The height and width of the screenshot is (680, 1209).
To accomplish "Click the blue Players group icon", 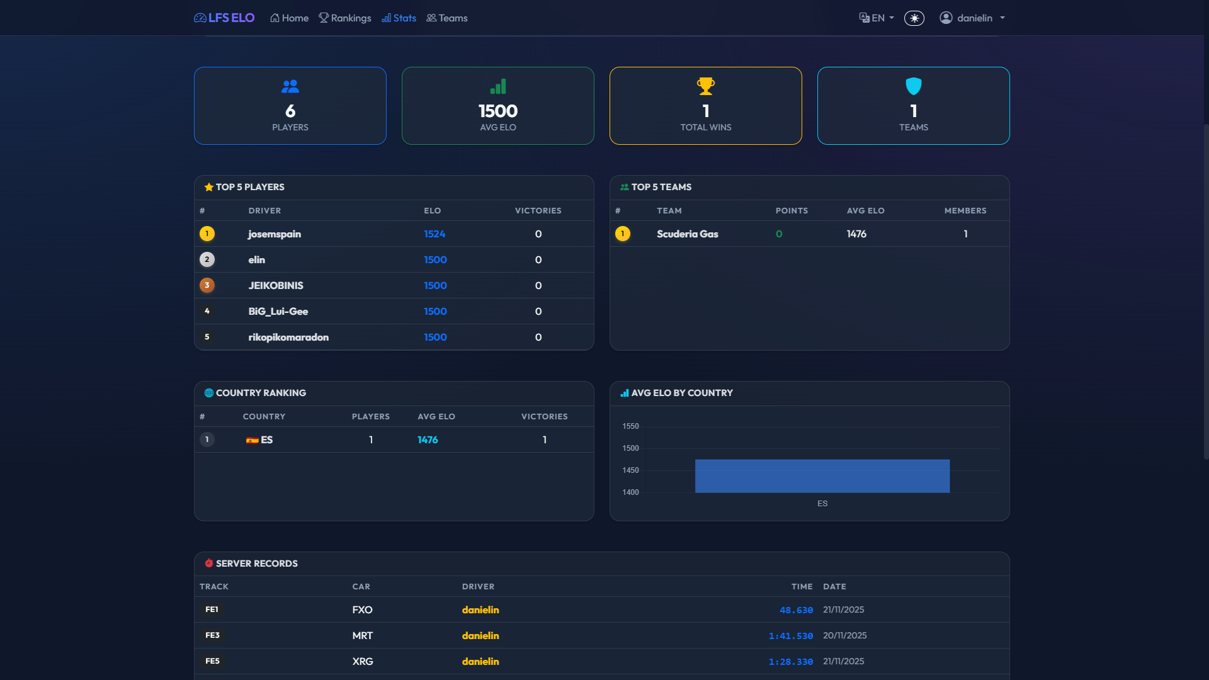I will 290,86.
